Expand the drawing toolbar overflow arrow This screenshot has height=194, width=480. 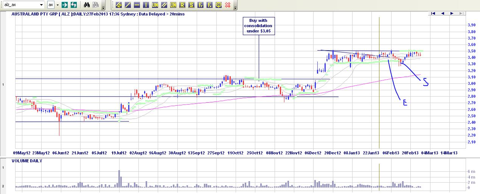point(236,7)
